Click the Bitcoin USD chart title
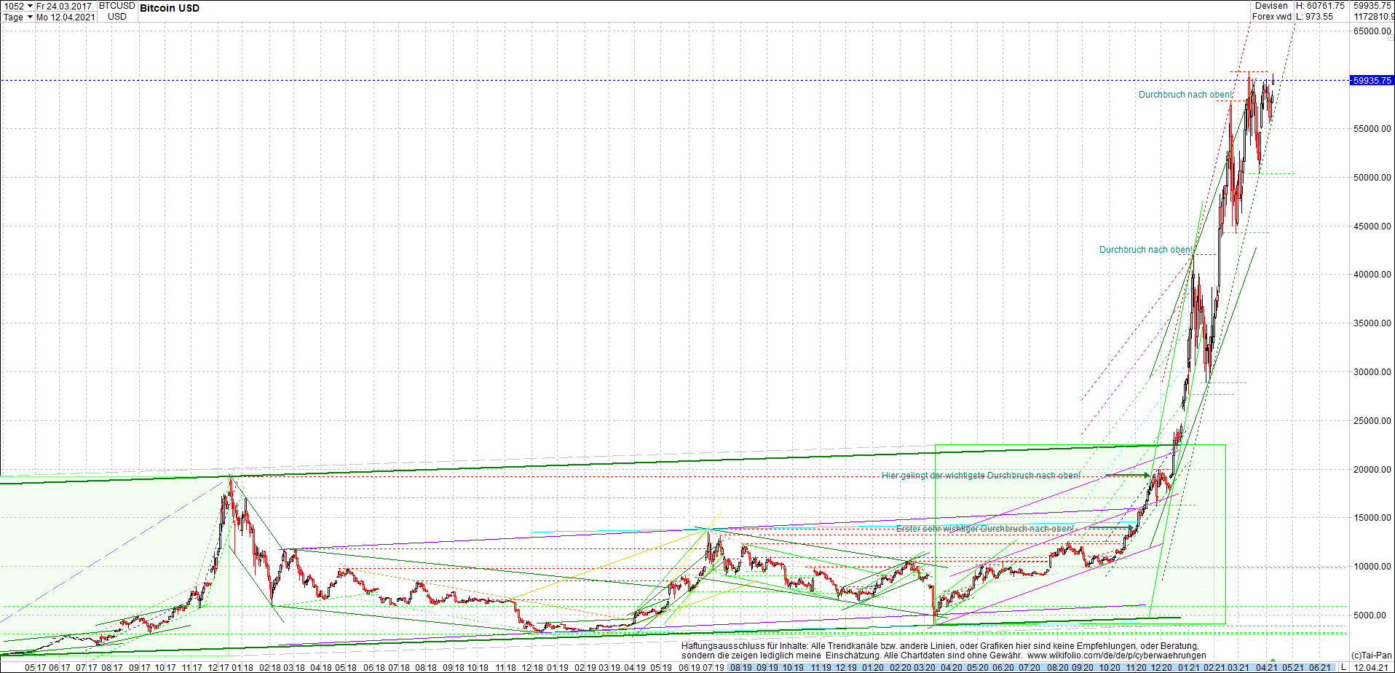Image resolution: width=1395 pixels, height=673 pixels. pyautogui.click(x=170, y=9)
